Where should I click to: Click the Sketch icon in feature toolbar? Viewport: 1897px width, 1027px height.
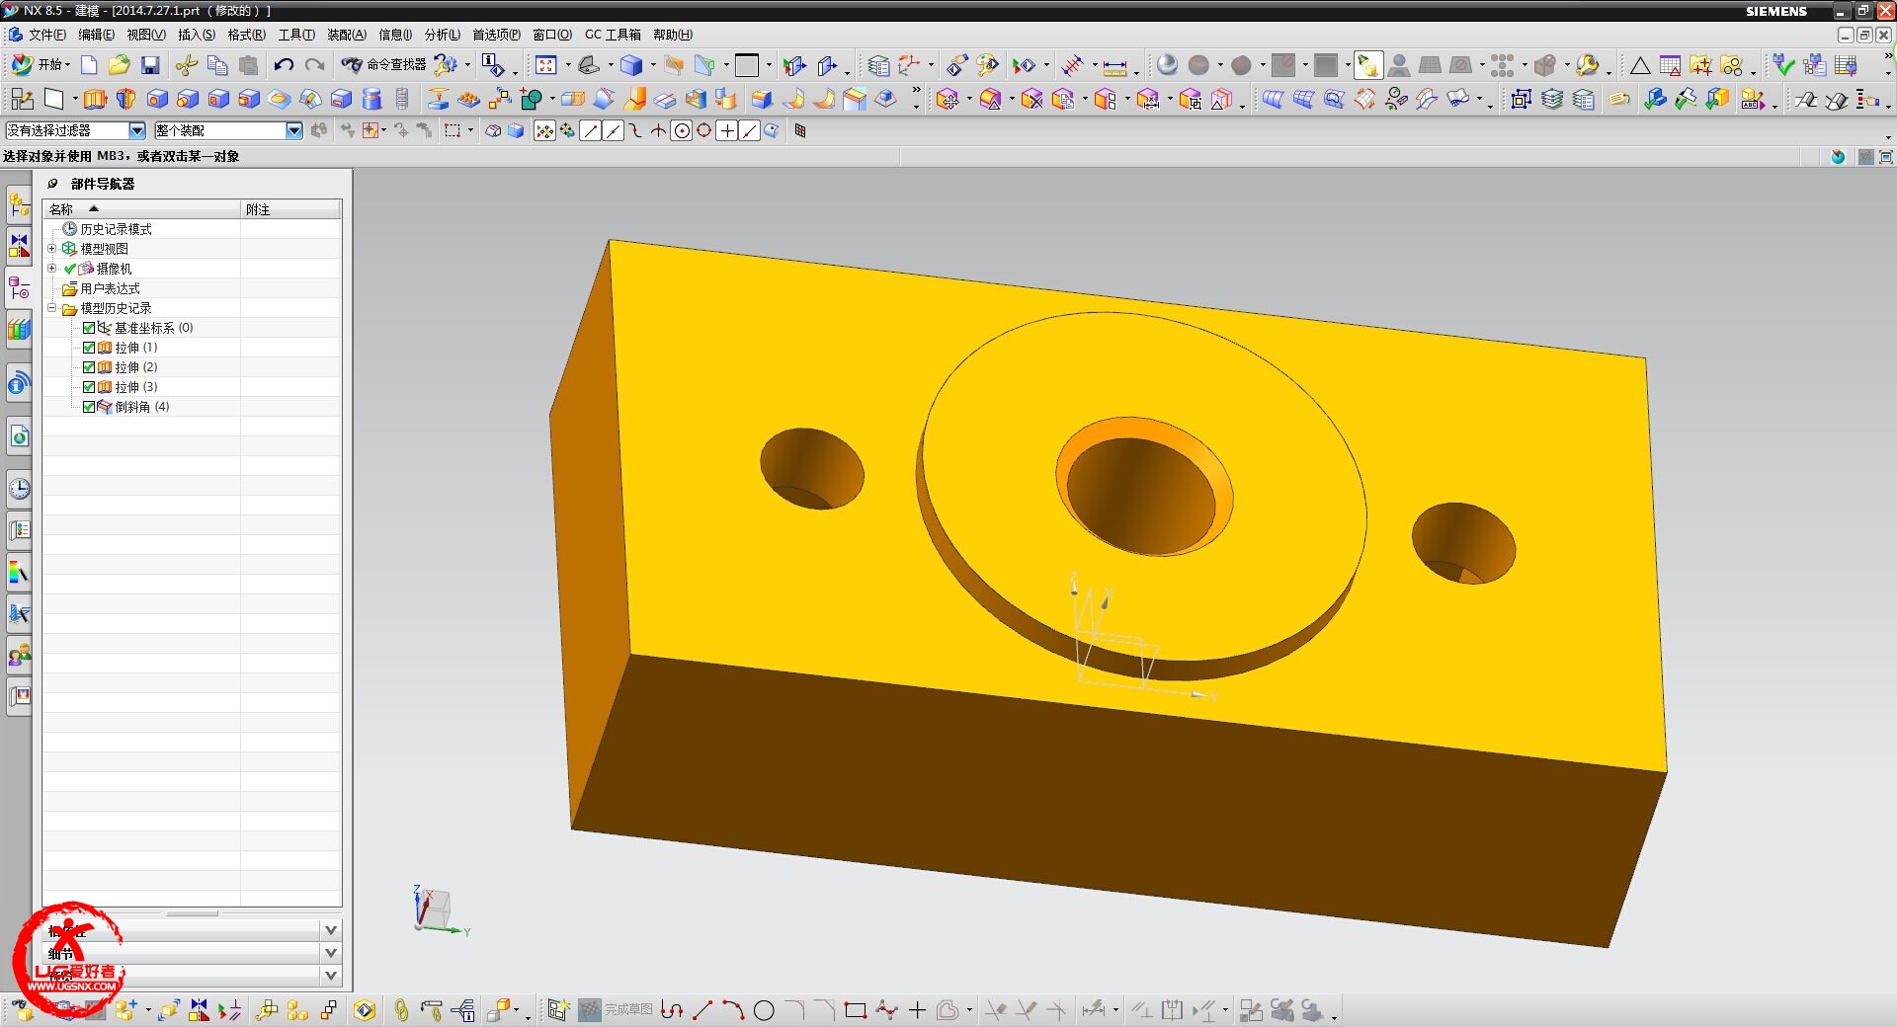[22, 99]
